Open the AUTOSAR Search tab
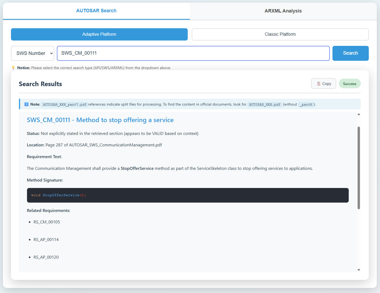This screenshot has height=293, width=380. pyautogui.click(x=96, y=11)
